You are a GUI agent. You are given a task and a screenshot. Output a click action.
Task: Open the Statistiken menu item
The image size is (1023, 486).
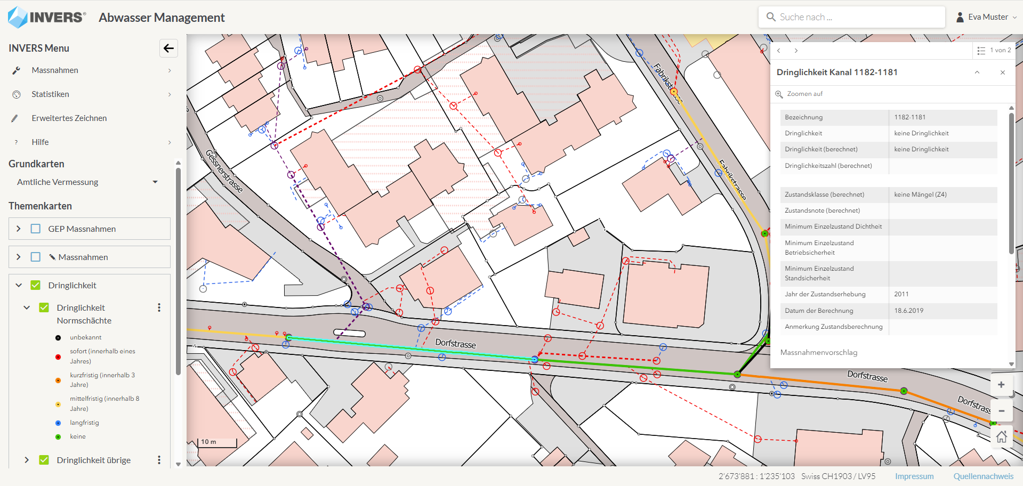click(50, 94)
